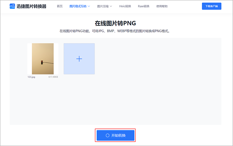
Task: Click the 617.98KB file size text
Action: pos(53,77)
